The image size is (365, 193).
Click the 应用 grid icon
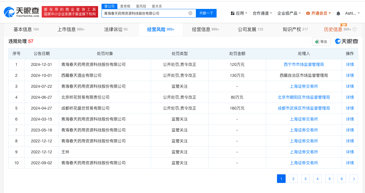232,13
